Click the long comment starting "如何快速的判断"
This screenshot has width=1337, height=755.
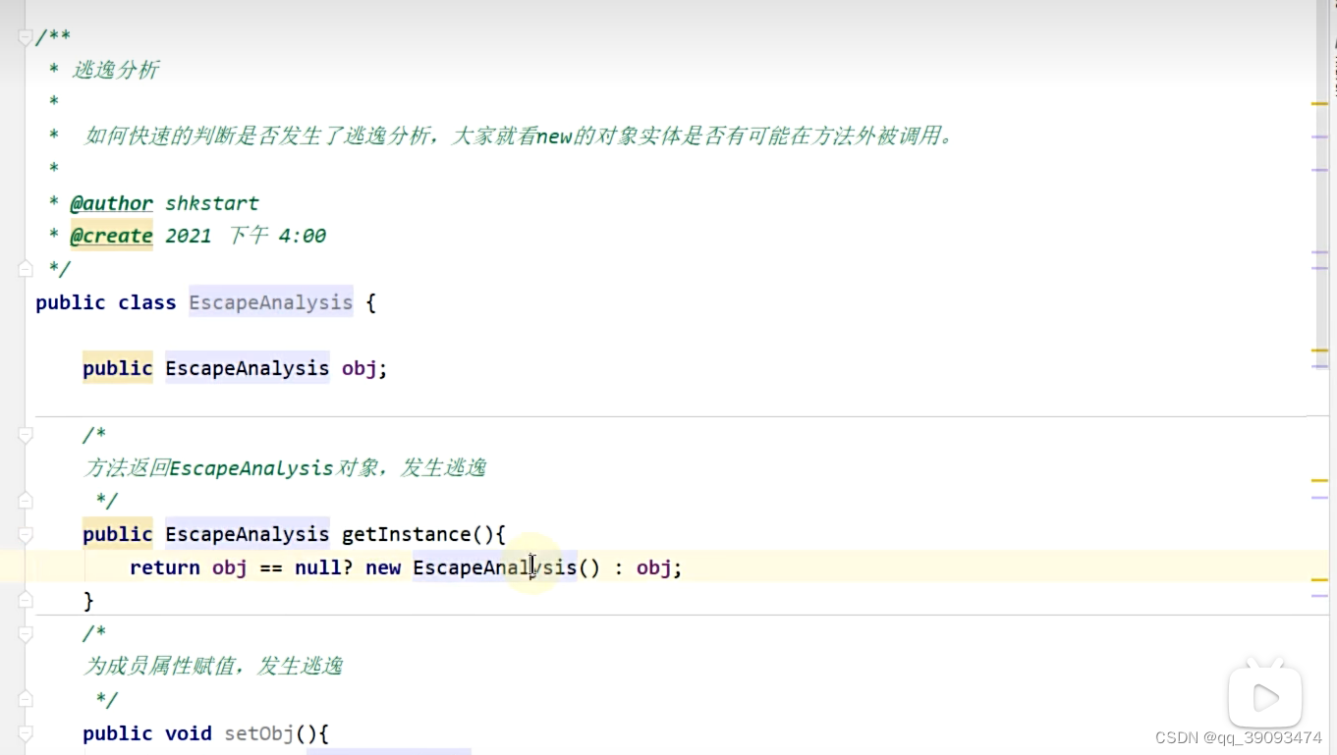coord(519,135)
